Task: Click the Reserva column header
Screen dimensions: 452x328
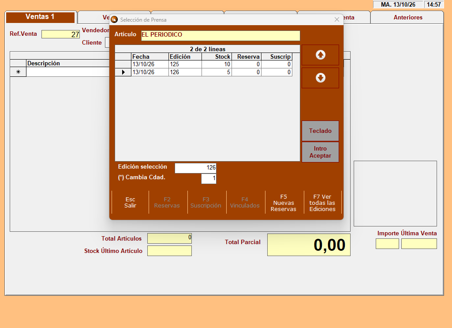Action: click(247, 57)
